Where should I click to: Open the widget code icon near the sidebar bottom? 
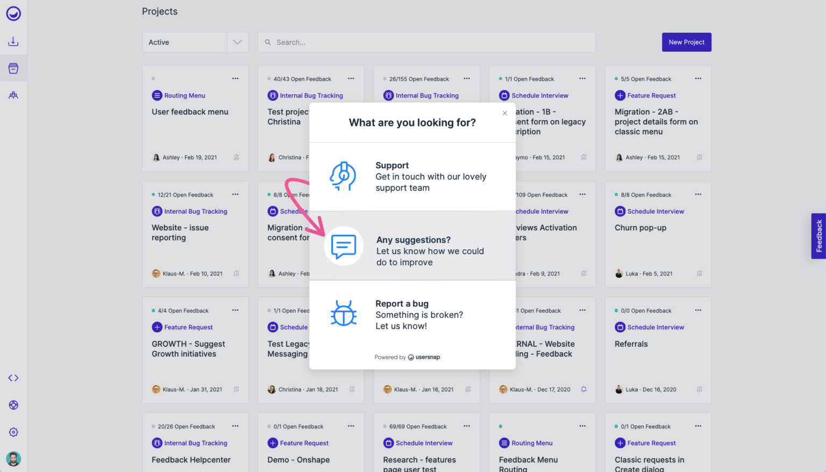click(13, 378)
